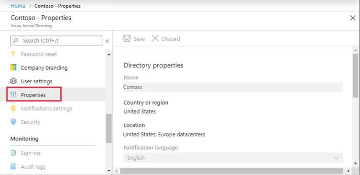Open User settings menu item

[x=36, y=81]
